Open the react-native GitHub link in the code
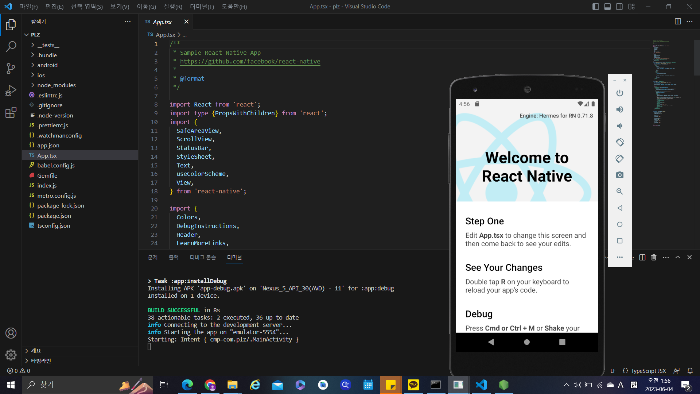 pyautogui.click(x=250, y=61)
